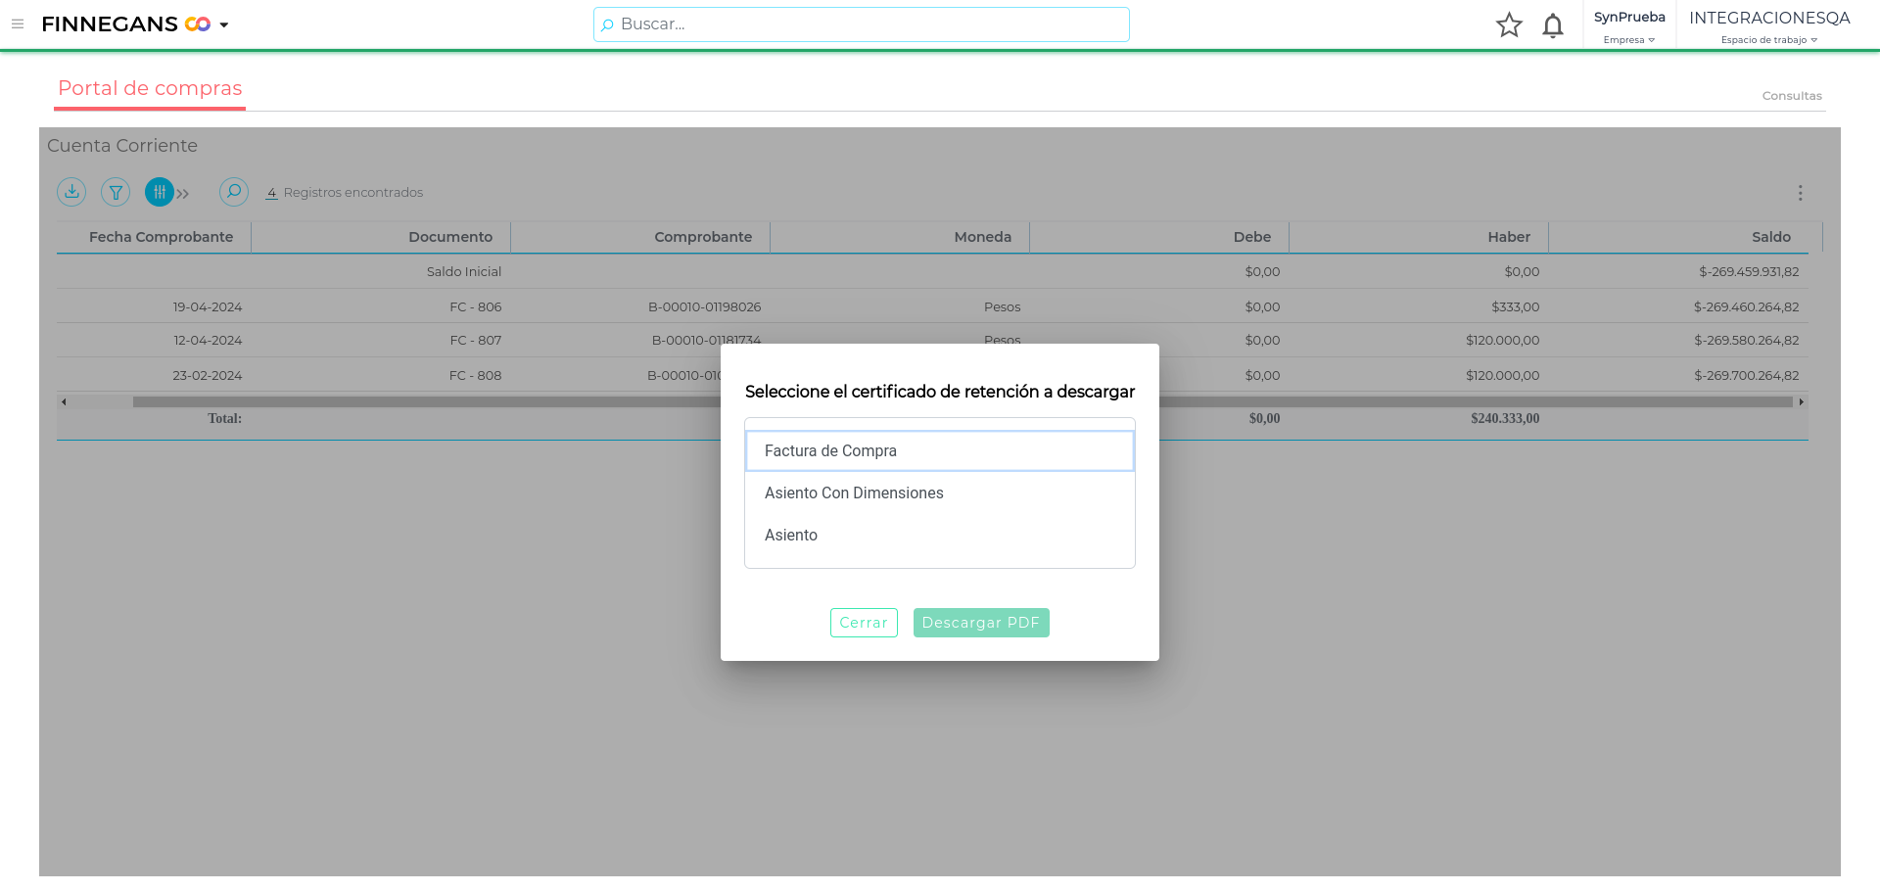Expand the double chevron next to columns
Image resolution: width=1880 pixels, height=891 pixels.
coord(183,193)
